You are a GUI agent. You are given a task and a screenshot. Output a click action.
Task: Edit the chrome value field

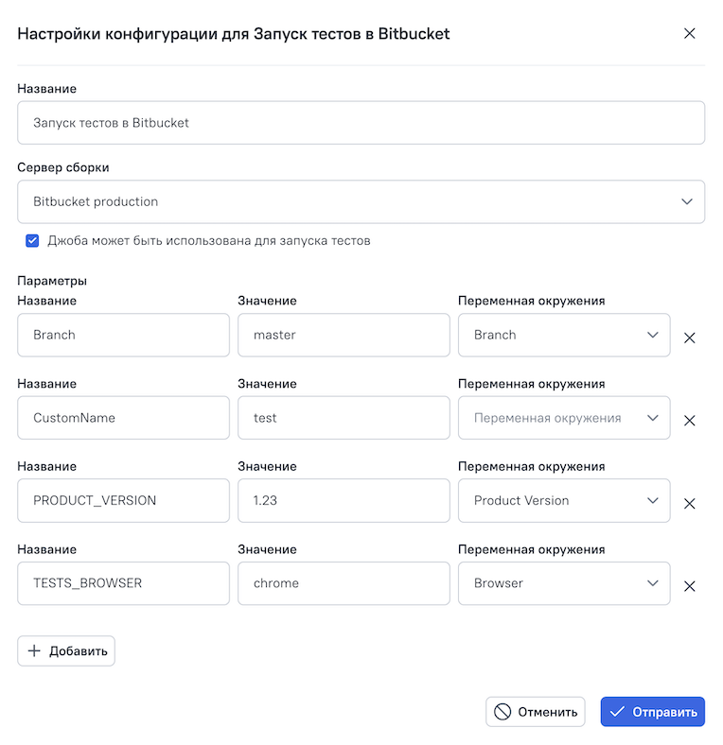[344, 583]
